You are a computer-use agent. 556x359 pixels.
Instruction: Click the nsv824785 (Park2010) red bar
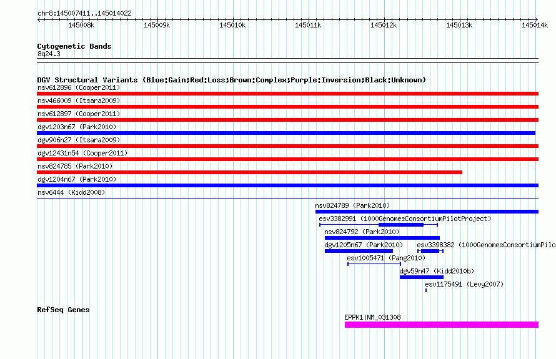(x=250, y=172)
